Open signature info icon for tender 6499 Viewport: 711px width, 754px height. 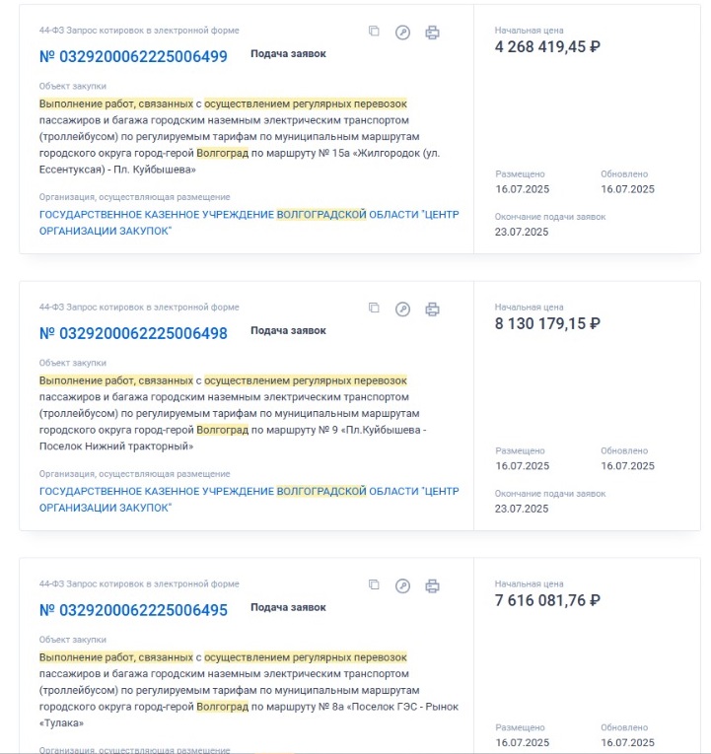[x=402, y=33]
